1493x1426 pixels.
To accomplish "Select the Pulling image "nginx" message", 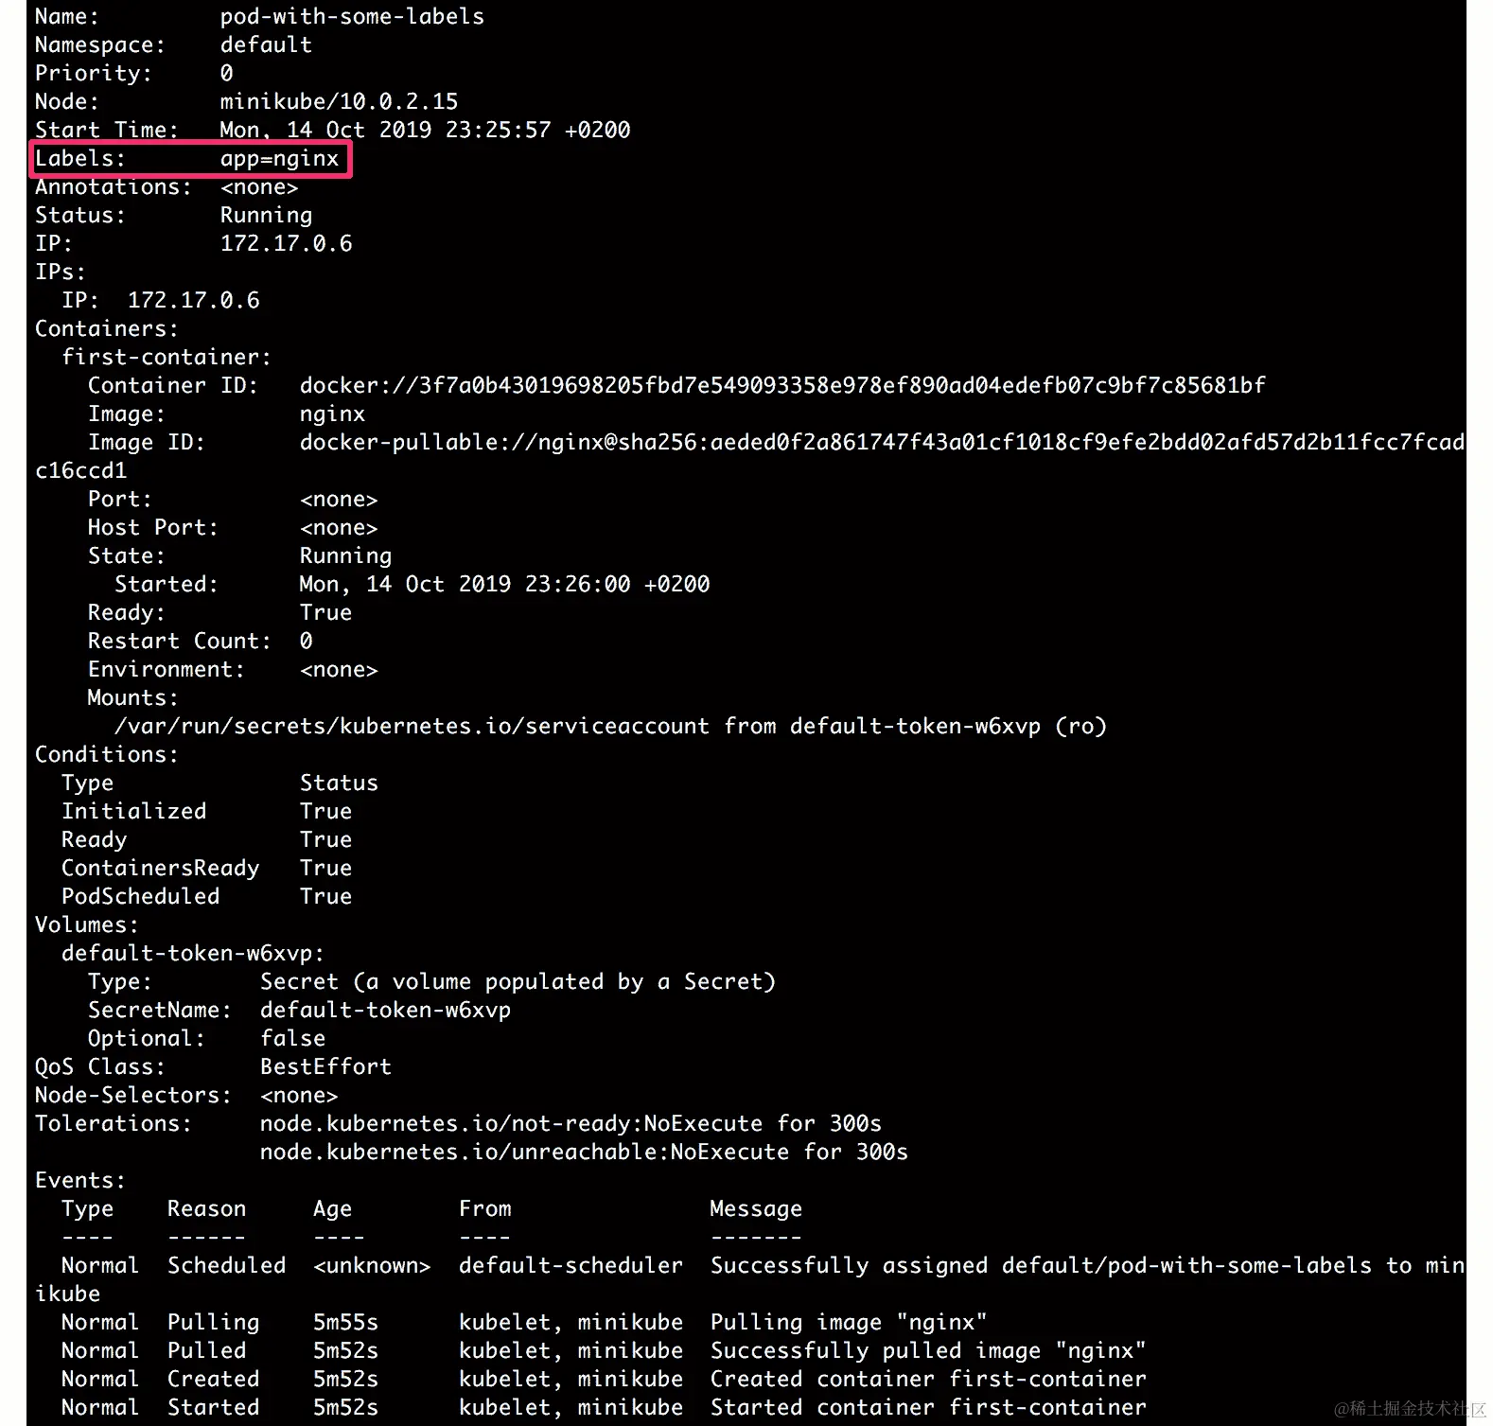I will (849, 1322).
